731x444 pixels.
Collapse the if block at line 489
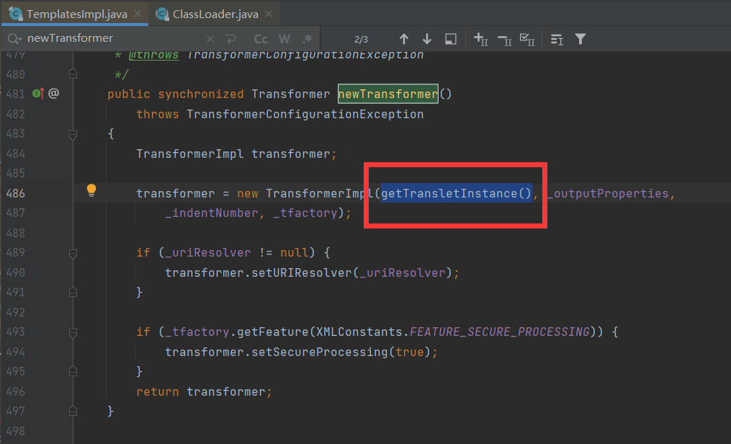click(73, 253)
